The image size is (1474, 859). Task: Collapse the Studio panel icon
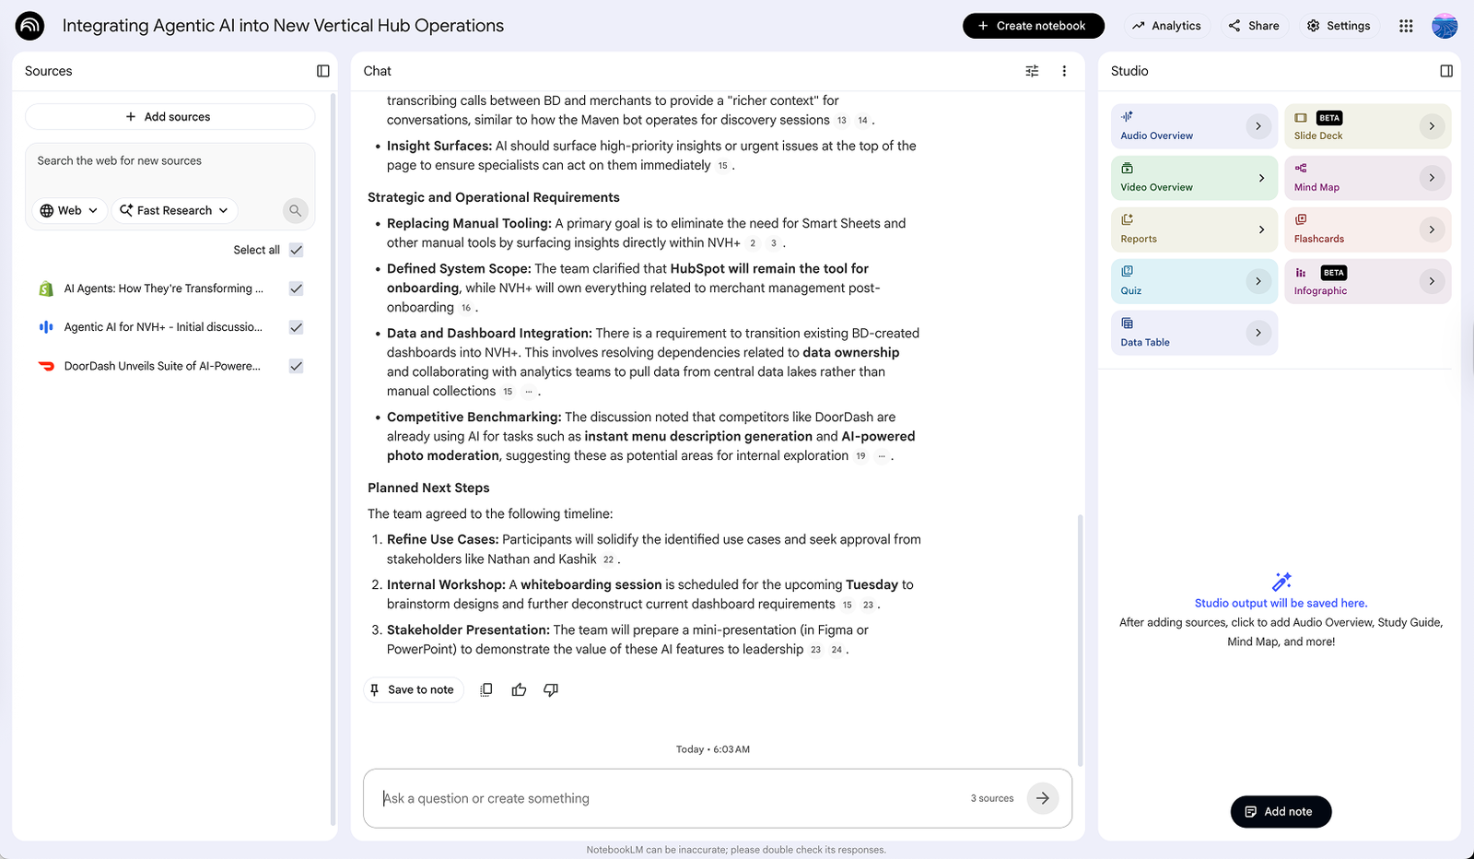pyautogui.click(x=1446, y=71)
